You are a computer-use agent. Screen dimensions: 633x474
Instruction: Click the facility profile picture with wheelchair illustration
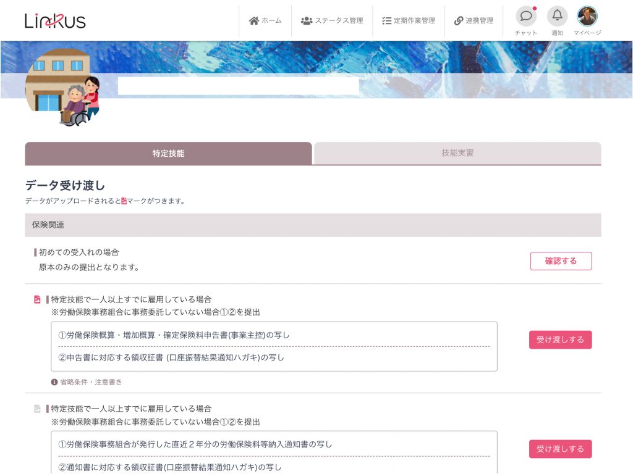pos(62,88)
